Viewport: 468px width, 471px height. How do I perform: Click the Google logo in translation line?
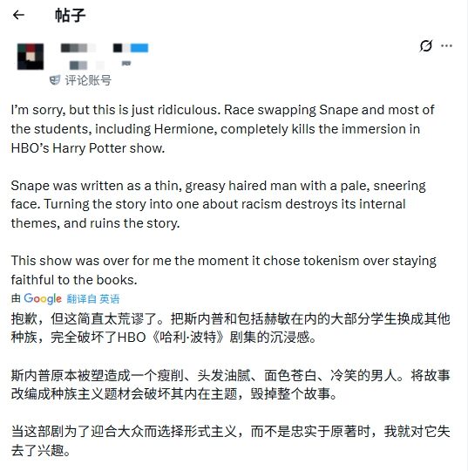point(43,298)
